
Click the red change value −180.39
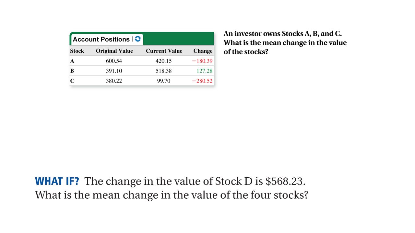click(x=202, y=61)
